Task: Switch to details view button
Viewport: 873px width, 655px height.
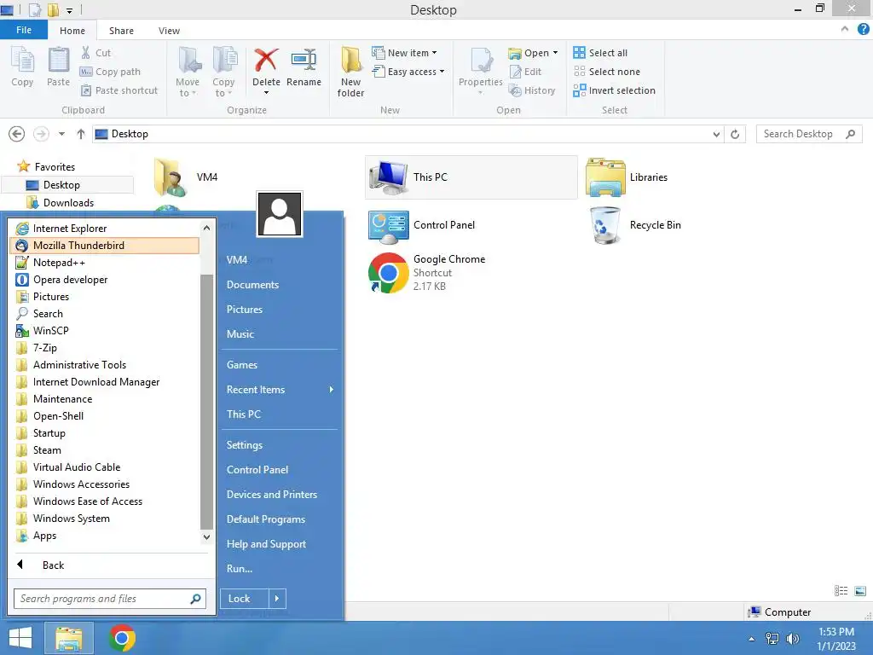Action: click(841, 591)
